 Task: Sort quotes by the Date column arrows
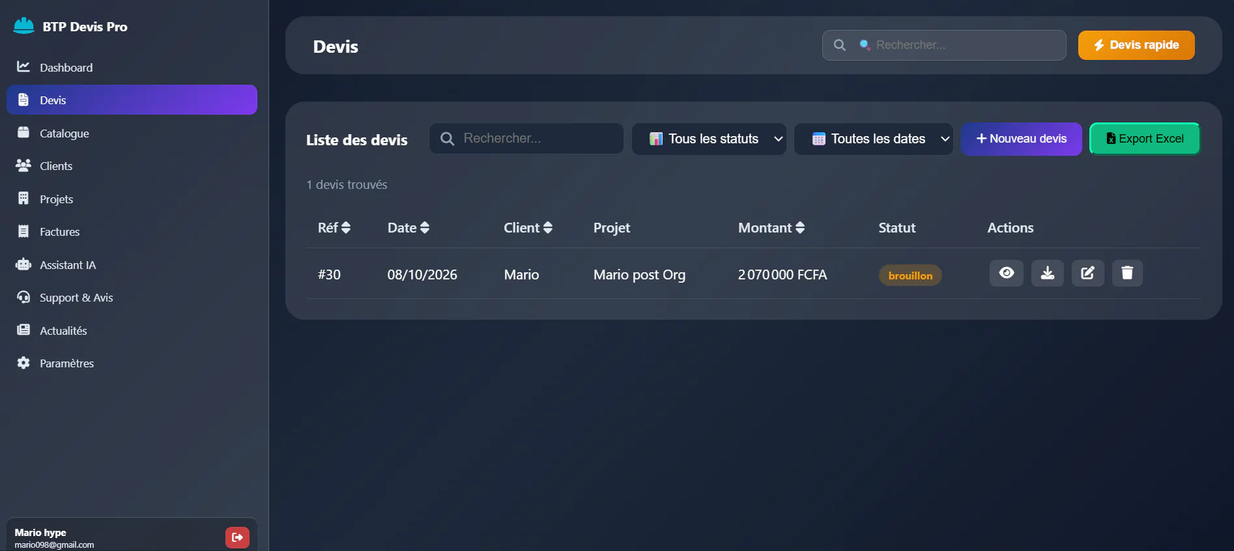click(425, 227)
